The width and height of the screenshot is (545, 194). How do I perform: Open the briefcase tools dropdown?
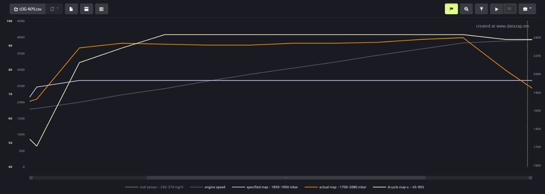click(527, 9)
